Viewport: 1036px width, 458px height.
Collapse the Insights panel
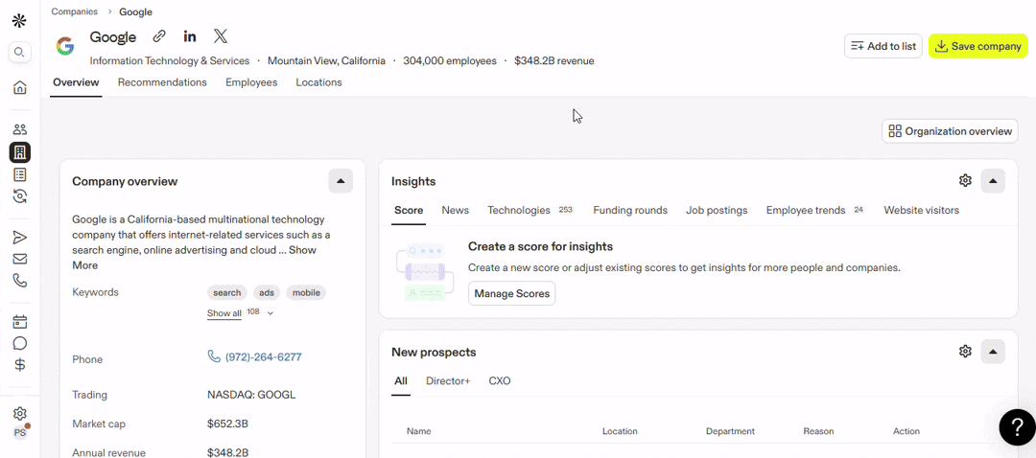tap(993, 181)
